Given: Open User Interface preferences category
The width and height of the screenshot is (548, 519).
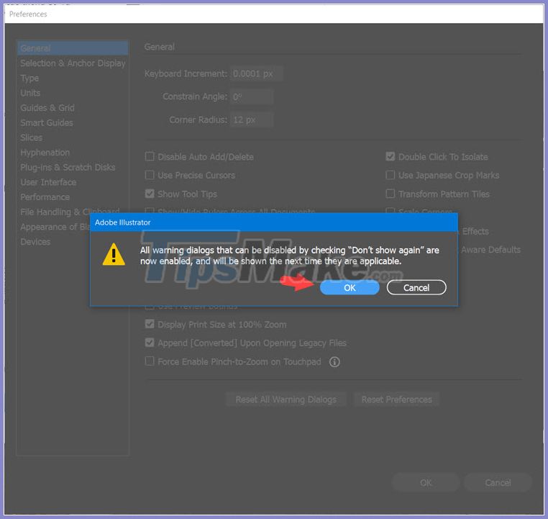Looking at the screenshot, I should (x=48, y=182).
